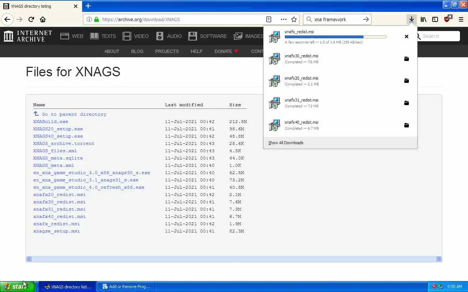Open page actions three-dot menu
The image size is (468, 292).
point(283,19)
